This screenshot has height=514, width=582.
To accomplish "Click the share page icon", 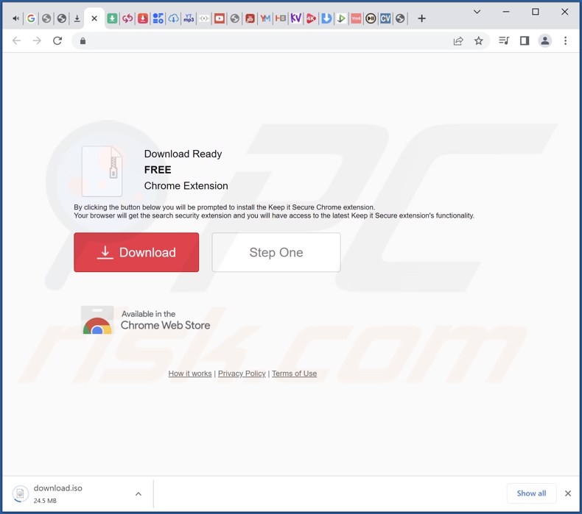I will point(458,41).
